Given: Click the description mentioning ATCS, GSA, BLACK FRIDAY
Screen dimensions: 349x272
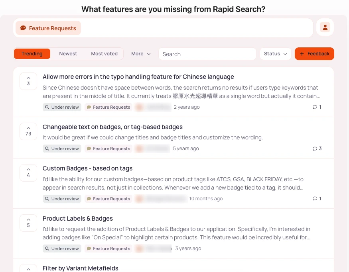Looking at the screenshot, I should 173,183.
